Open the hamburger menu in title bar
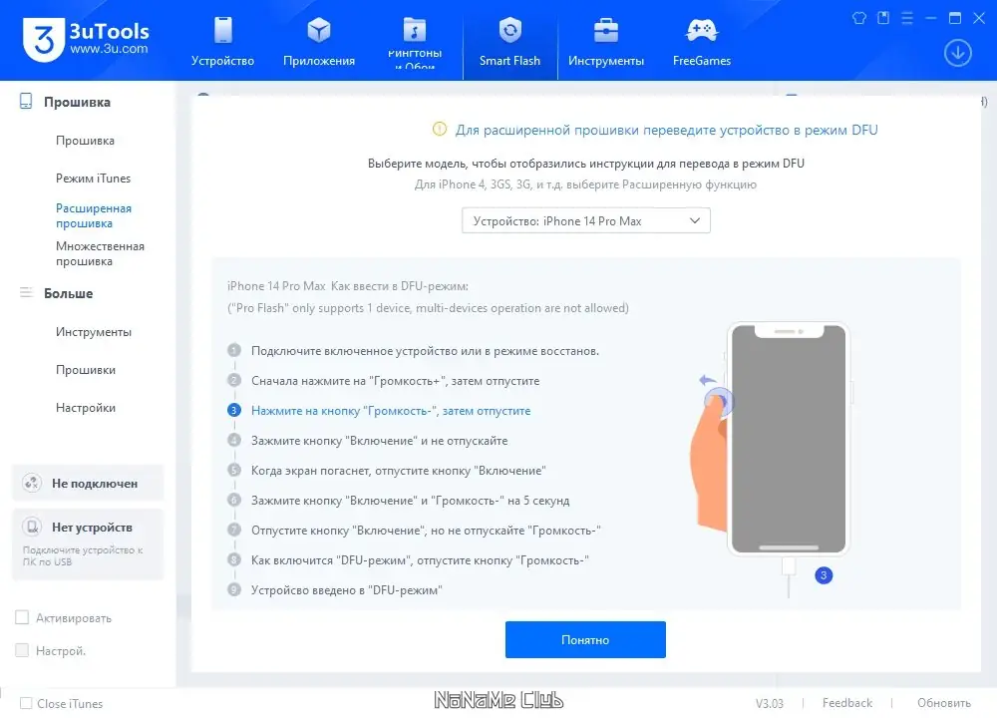 (907, 18)
